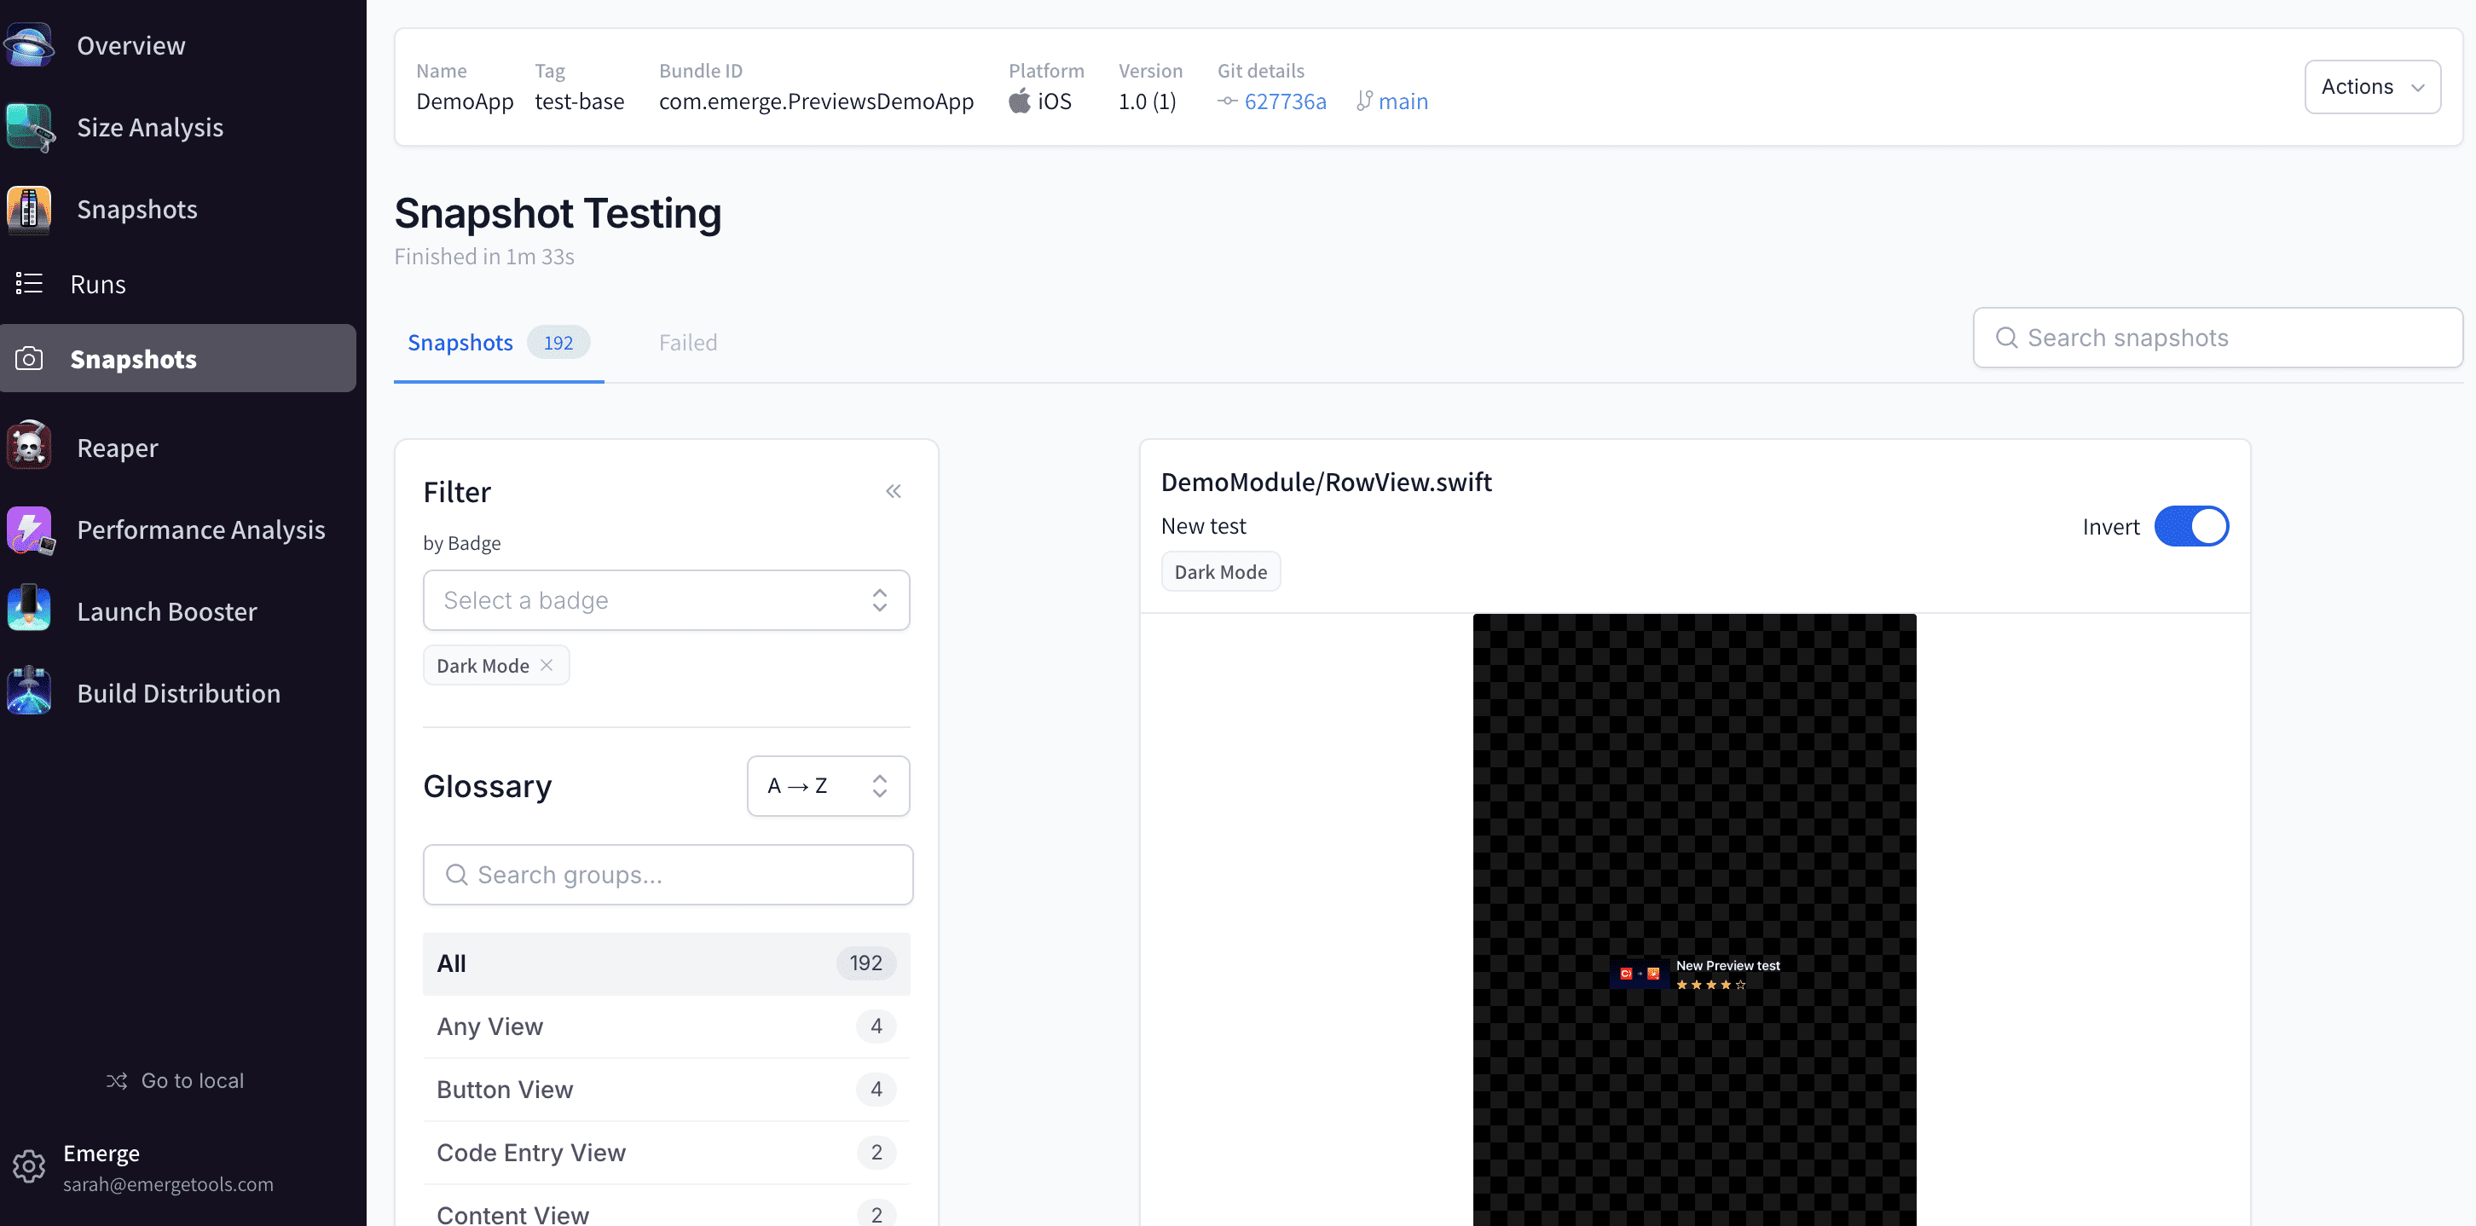Click the Reaper icon in sidebar
This screenshot has height=1226, width=2476.
(x=30, y=447)
